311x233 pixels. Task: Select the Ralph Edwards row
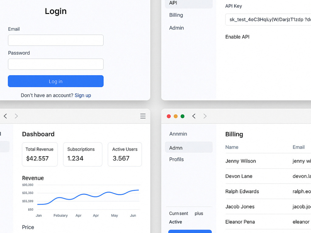click(x=268, y=191)
